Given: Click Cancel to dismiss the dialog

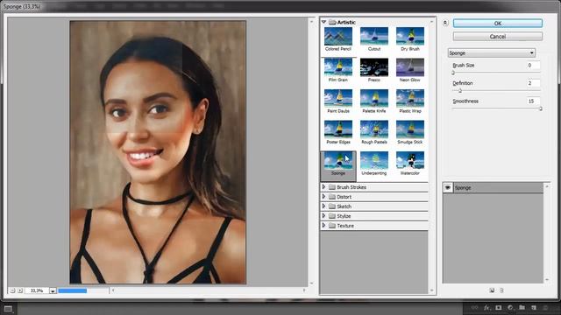Looking at the screenshot, I should [498, 37].
